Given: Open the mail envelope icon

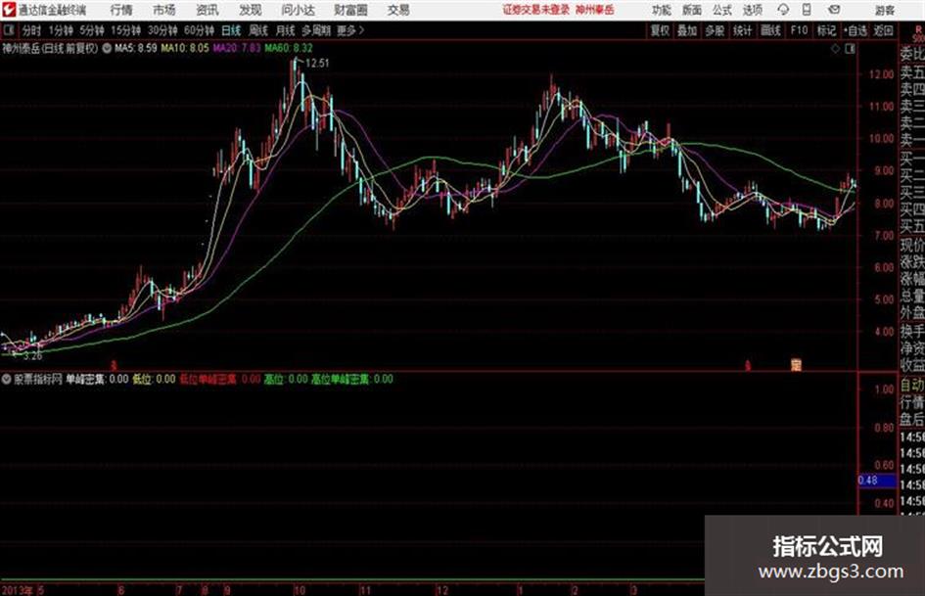Looking at the screenshot, I should [834, 10].
